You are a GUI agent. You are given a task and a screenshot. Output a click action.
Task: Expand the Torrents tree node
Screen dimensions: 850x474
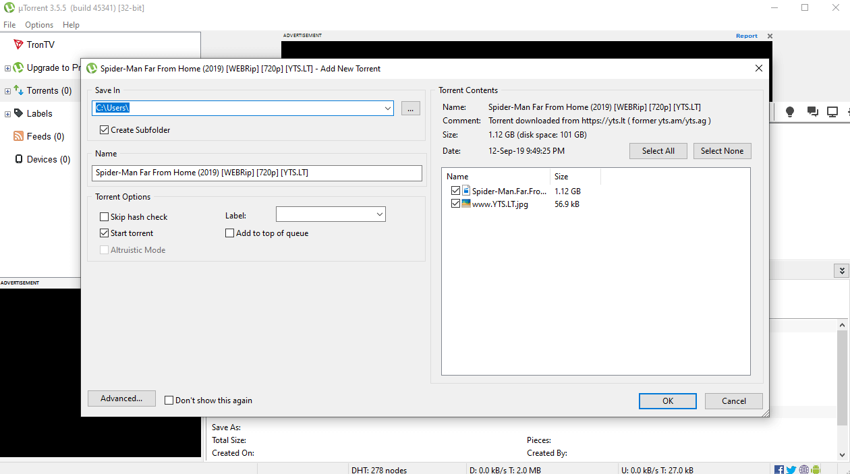tap(7, 91)
